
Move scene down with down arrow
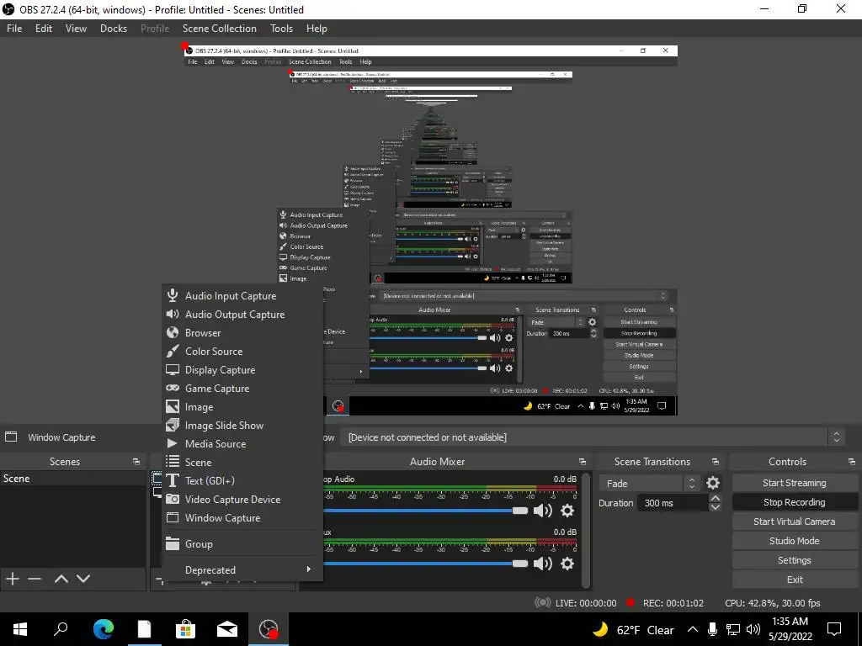pos(83,579)
